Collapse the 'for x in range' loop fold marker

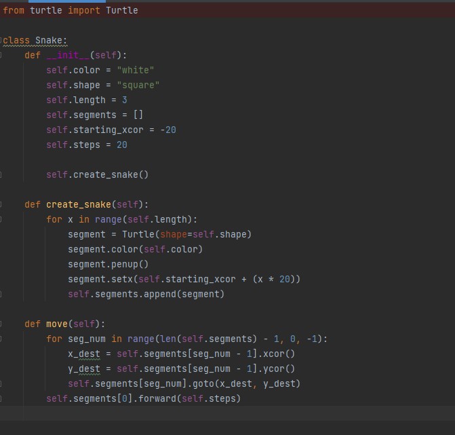click(1, 219)
